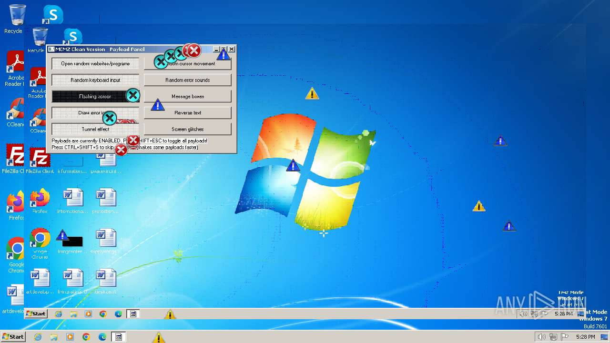Toggle the 'Message boxes' payload
Viewport: 610px width, 343px height.
coord(188,96)
